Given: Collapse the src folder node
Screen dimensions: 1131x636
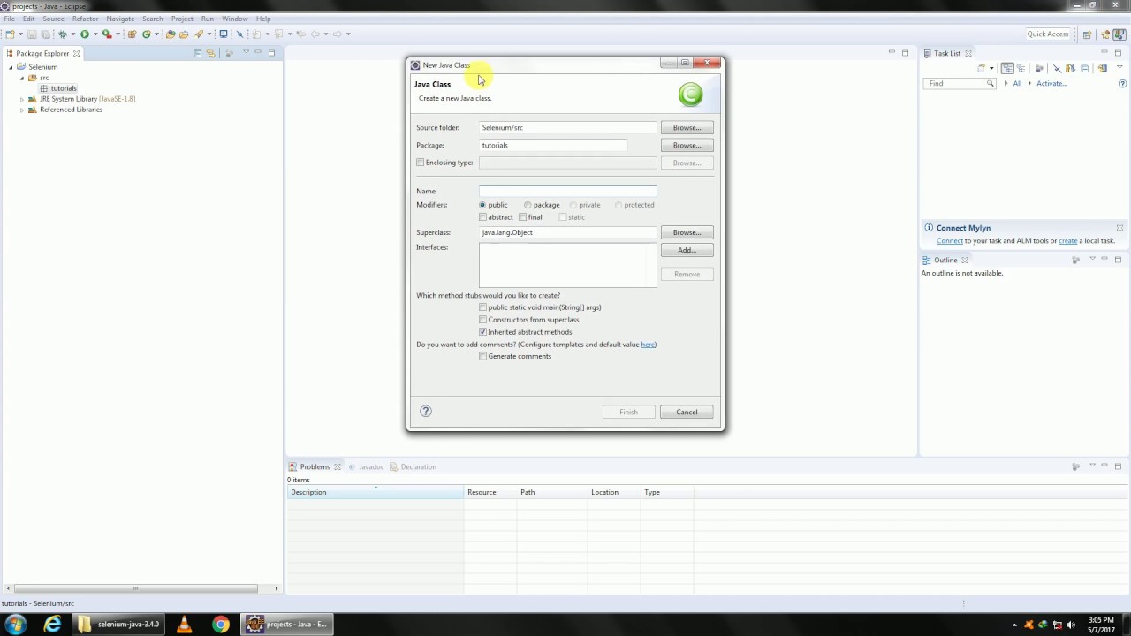Looking at the screenshot, I should click(x=21, y=78).
